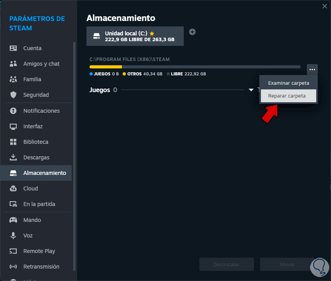331x281 pixels.
Task: Open the Cloud settings section
Action: point(36,188)
